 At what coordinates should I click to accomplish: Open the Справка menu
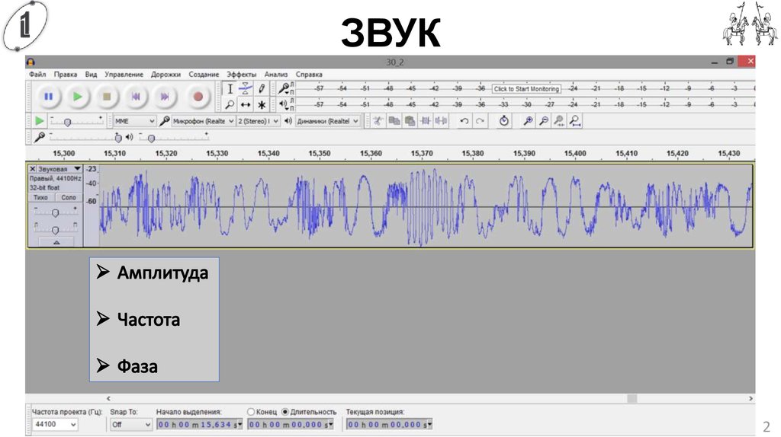pyautogui.click(x=309, y=74)
